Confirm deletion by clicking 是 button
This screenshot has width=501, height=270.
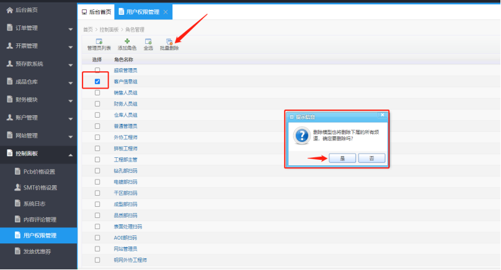point(342,158)
